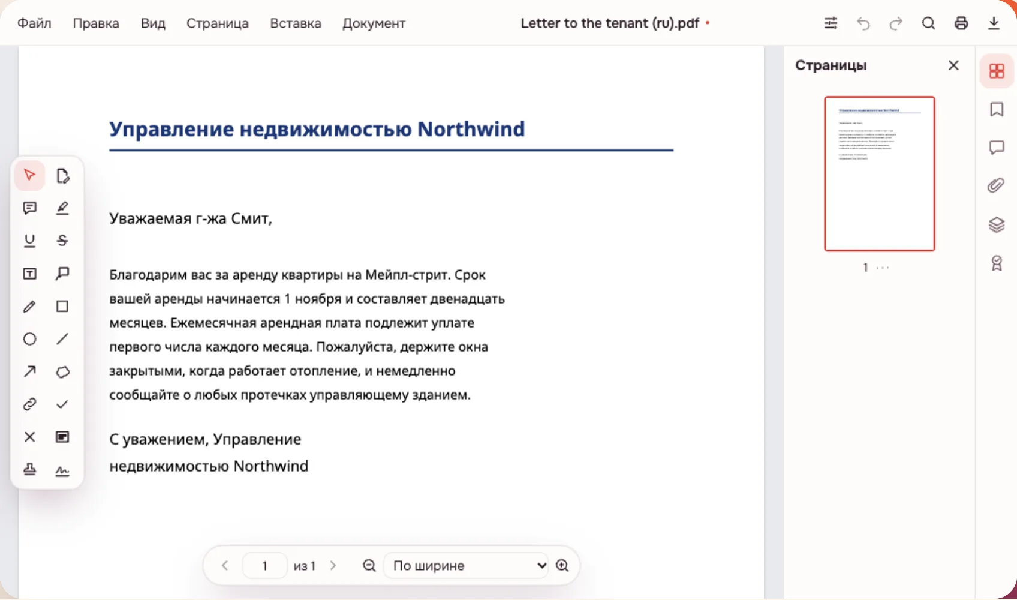The height and width of the screenshot is (600, 1017).
Task: Select the arrow drawing tool
Action: click(29, 371)
